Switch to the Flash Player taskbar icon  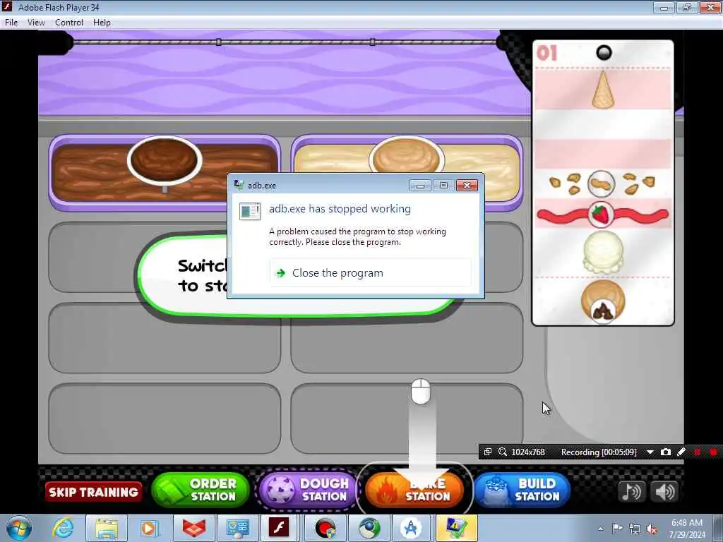[x=280, y=528]
